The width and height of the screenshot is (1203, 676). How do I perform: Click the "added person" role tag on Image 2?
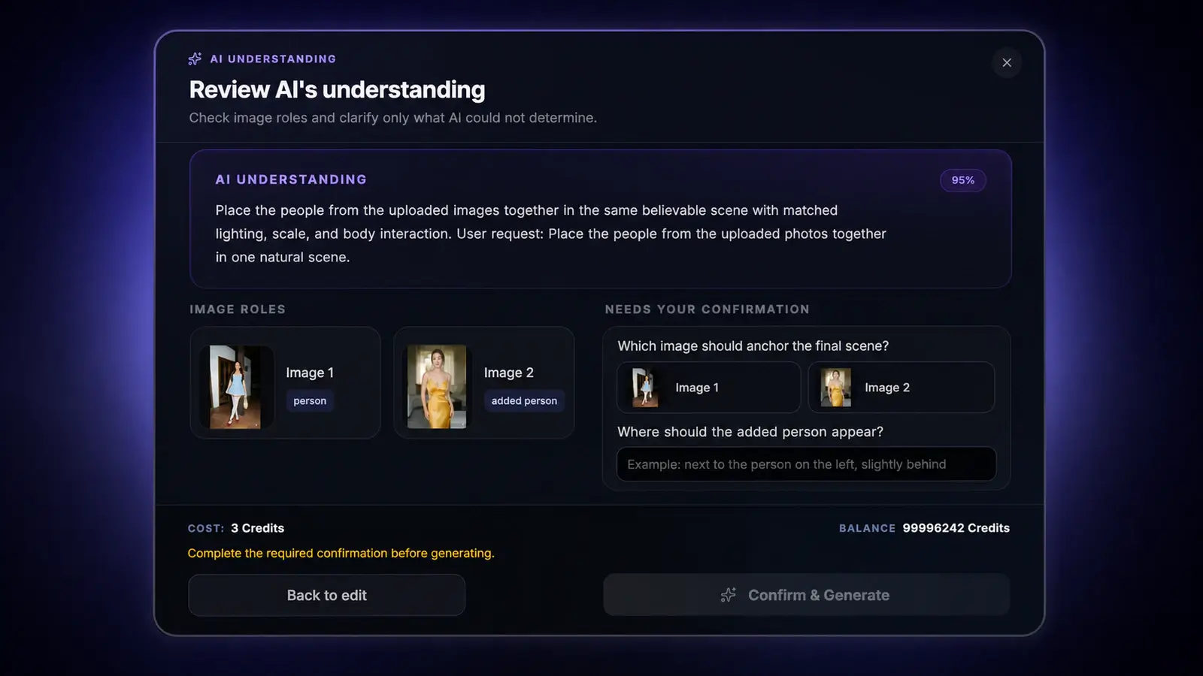(524, 401)
